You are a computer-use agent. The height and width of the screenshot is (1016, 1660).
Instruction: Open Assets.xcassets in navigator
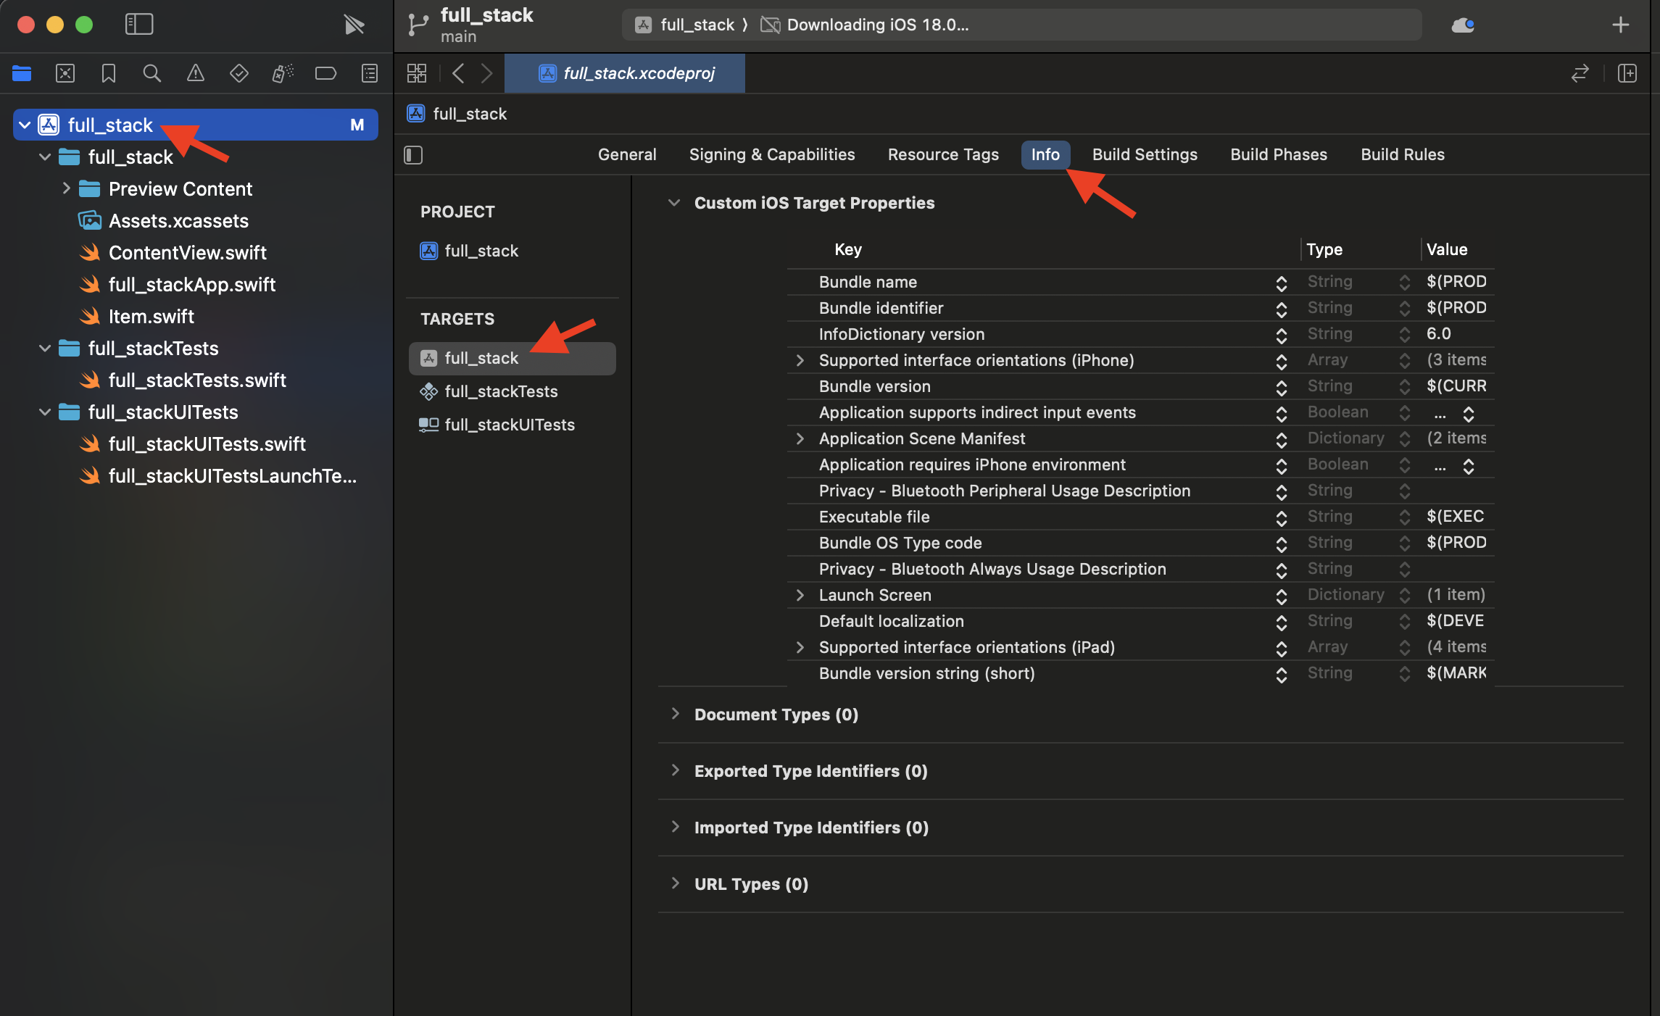(x=178, y=220)
